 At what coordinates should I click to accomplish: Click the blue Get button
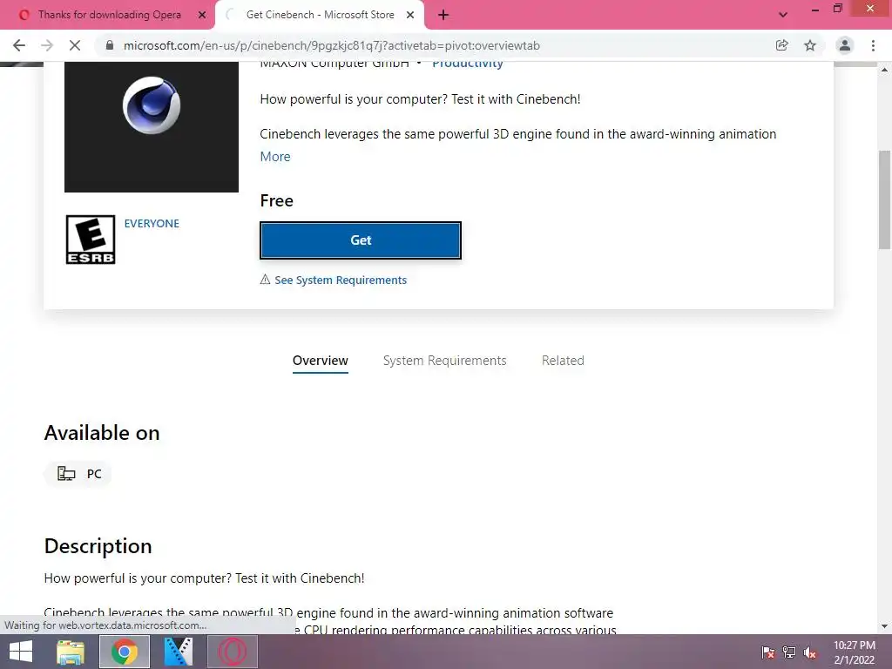point(361,240)
